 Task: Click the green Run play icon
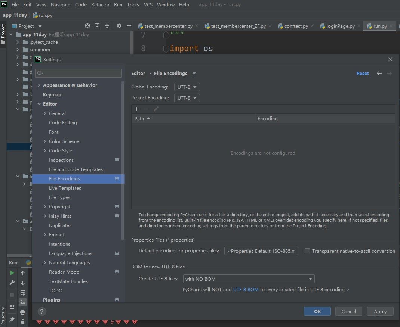coord(12,273)
